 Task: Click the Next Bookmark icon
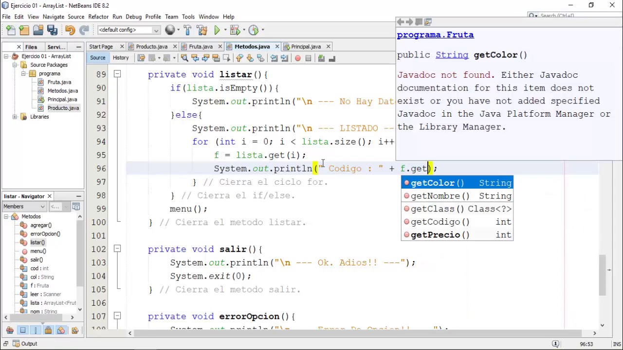click(250, 58)
